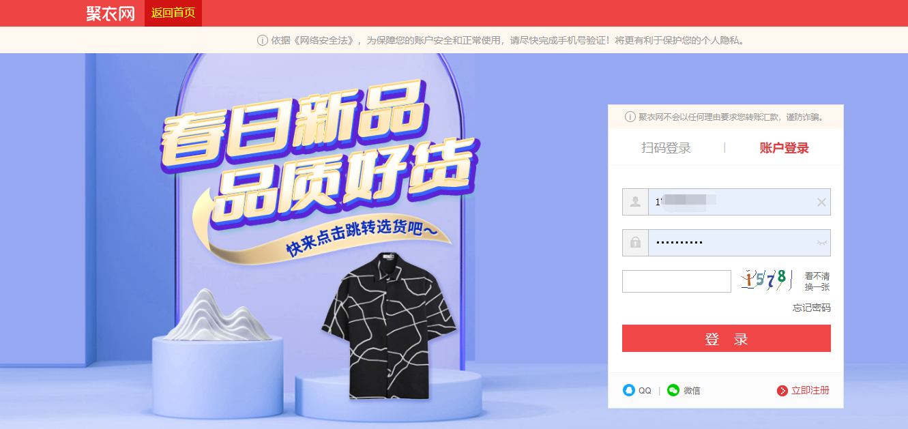Click the lock icon beside password field
Image resolution: width=908 pixels, height=429 pixels.
coord(635,243)
